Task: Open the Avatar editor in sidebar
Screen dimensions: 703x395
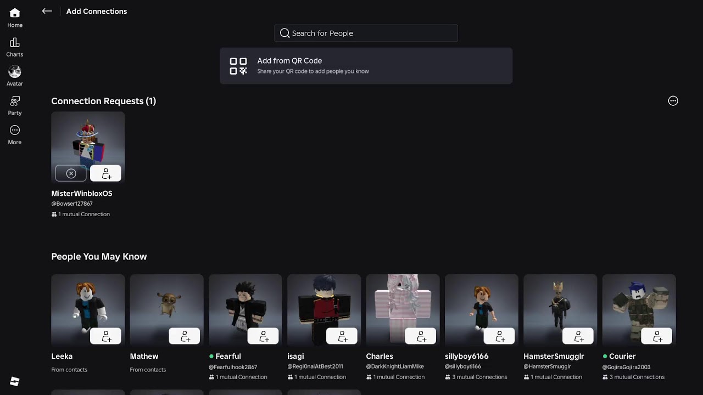Action: (15, 76)
